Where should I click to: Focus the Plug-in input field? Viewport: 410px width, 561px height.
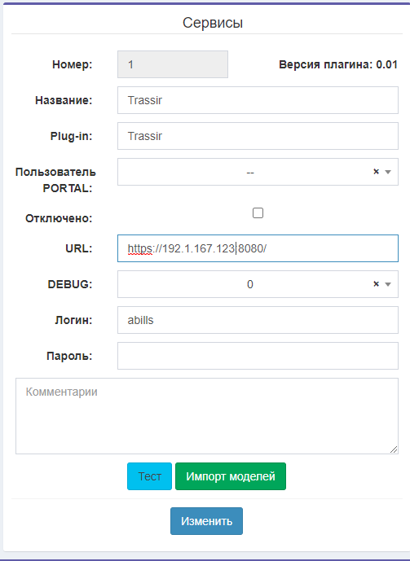(258, 136)
